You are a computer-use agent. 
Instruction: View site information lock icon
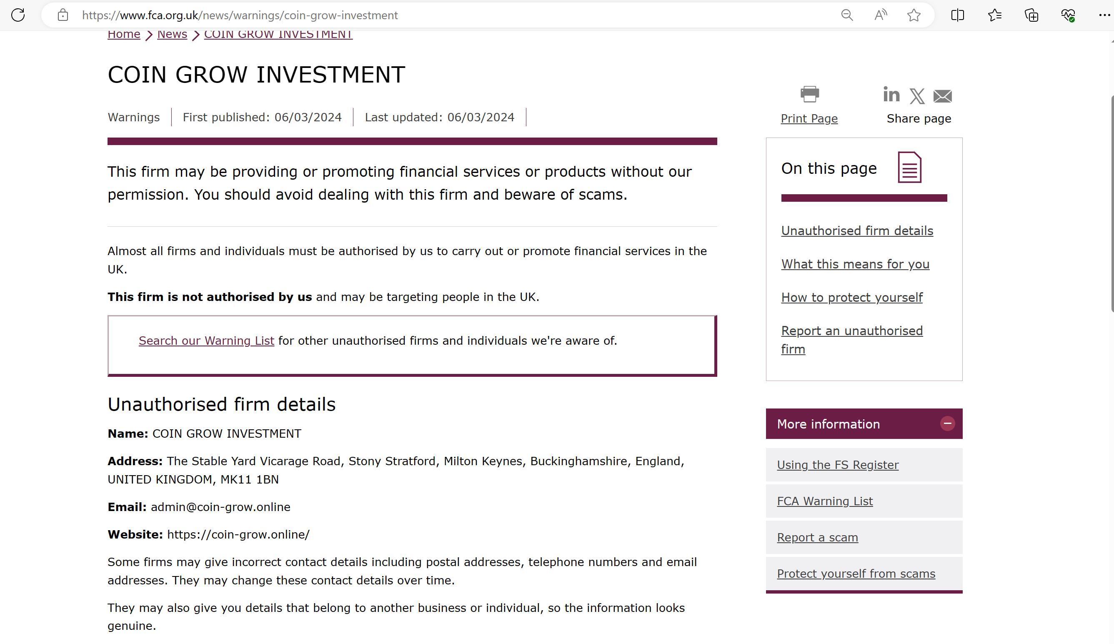tap(63, 15)
